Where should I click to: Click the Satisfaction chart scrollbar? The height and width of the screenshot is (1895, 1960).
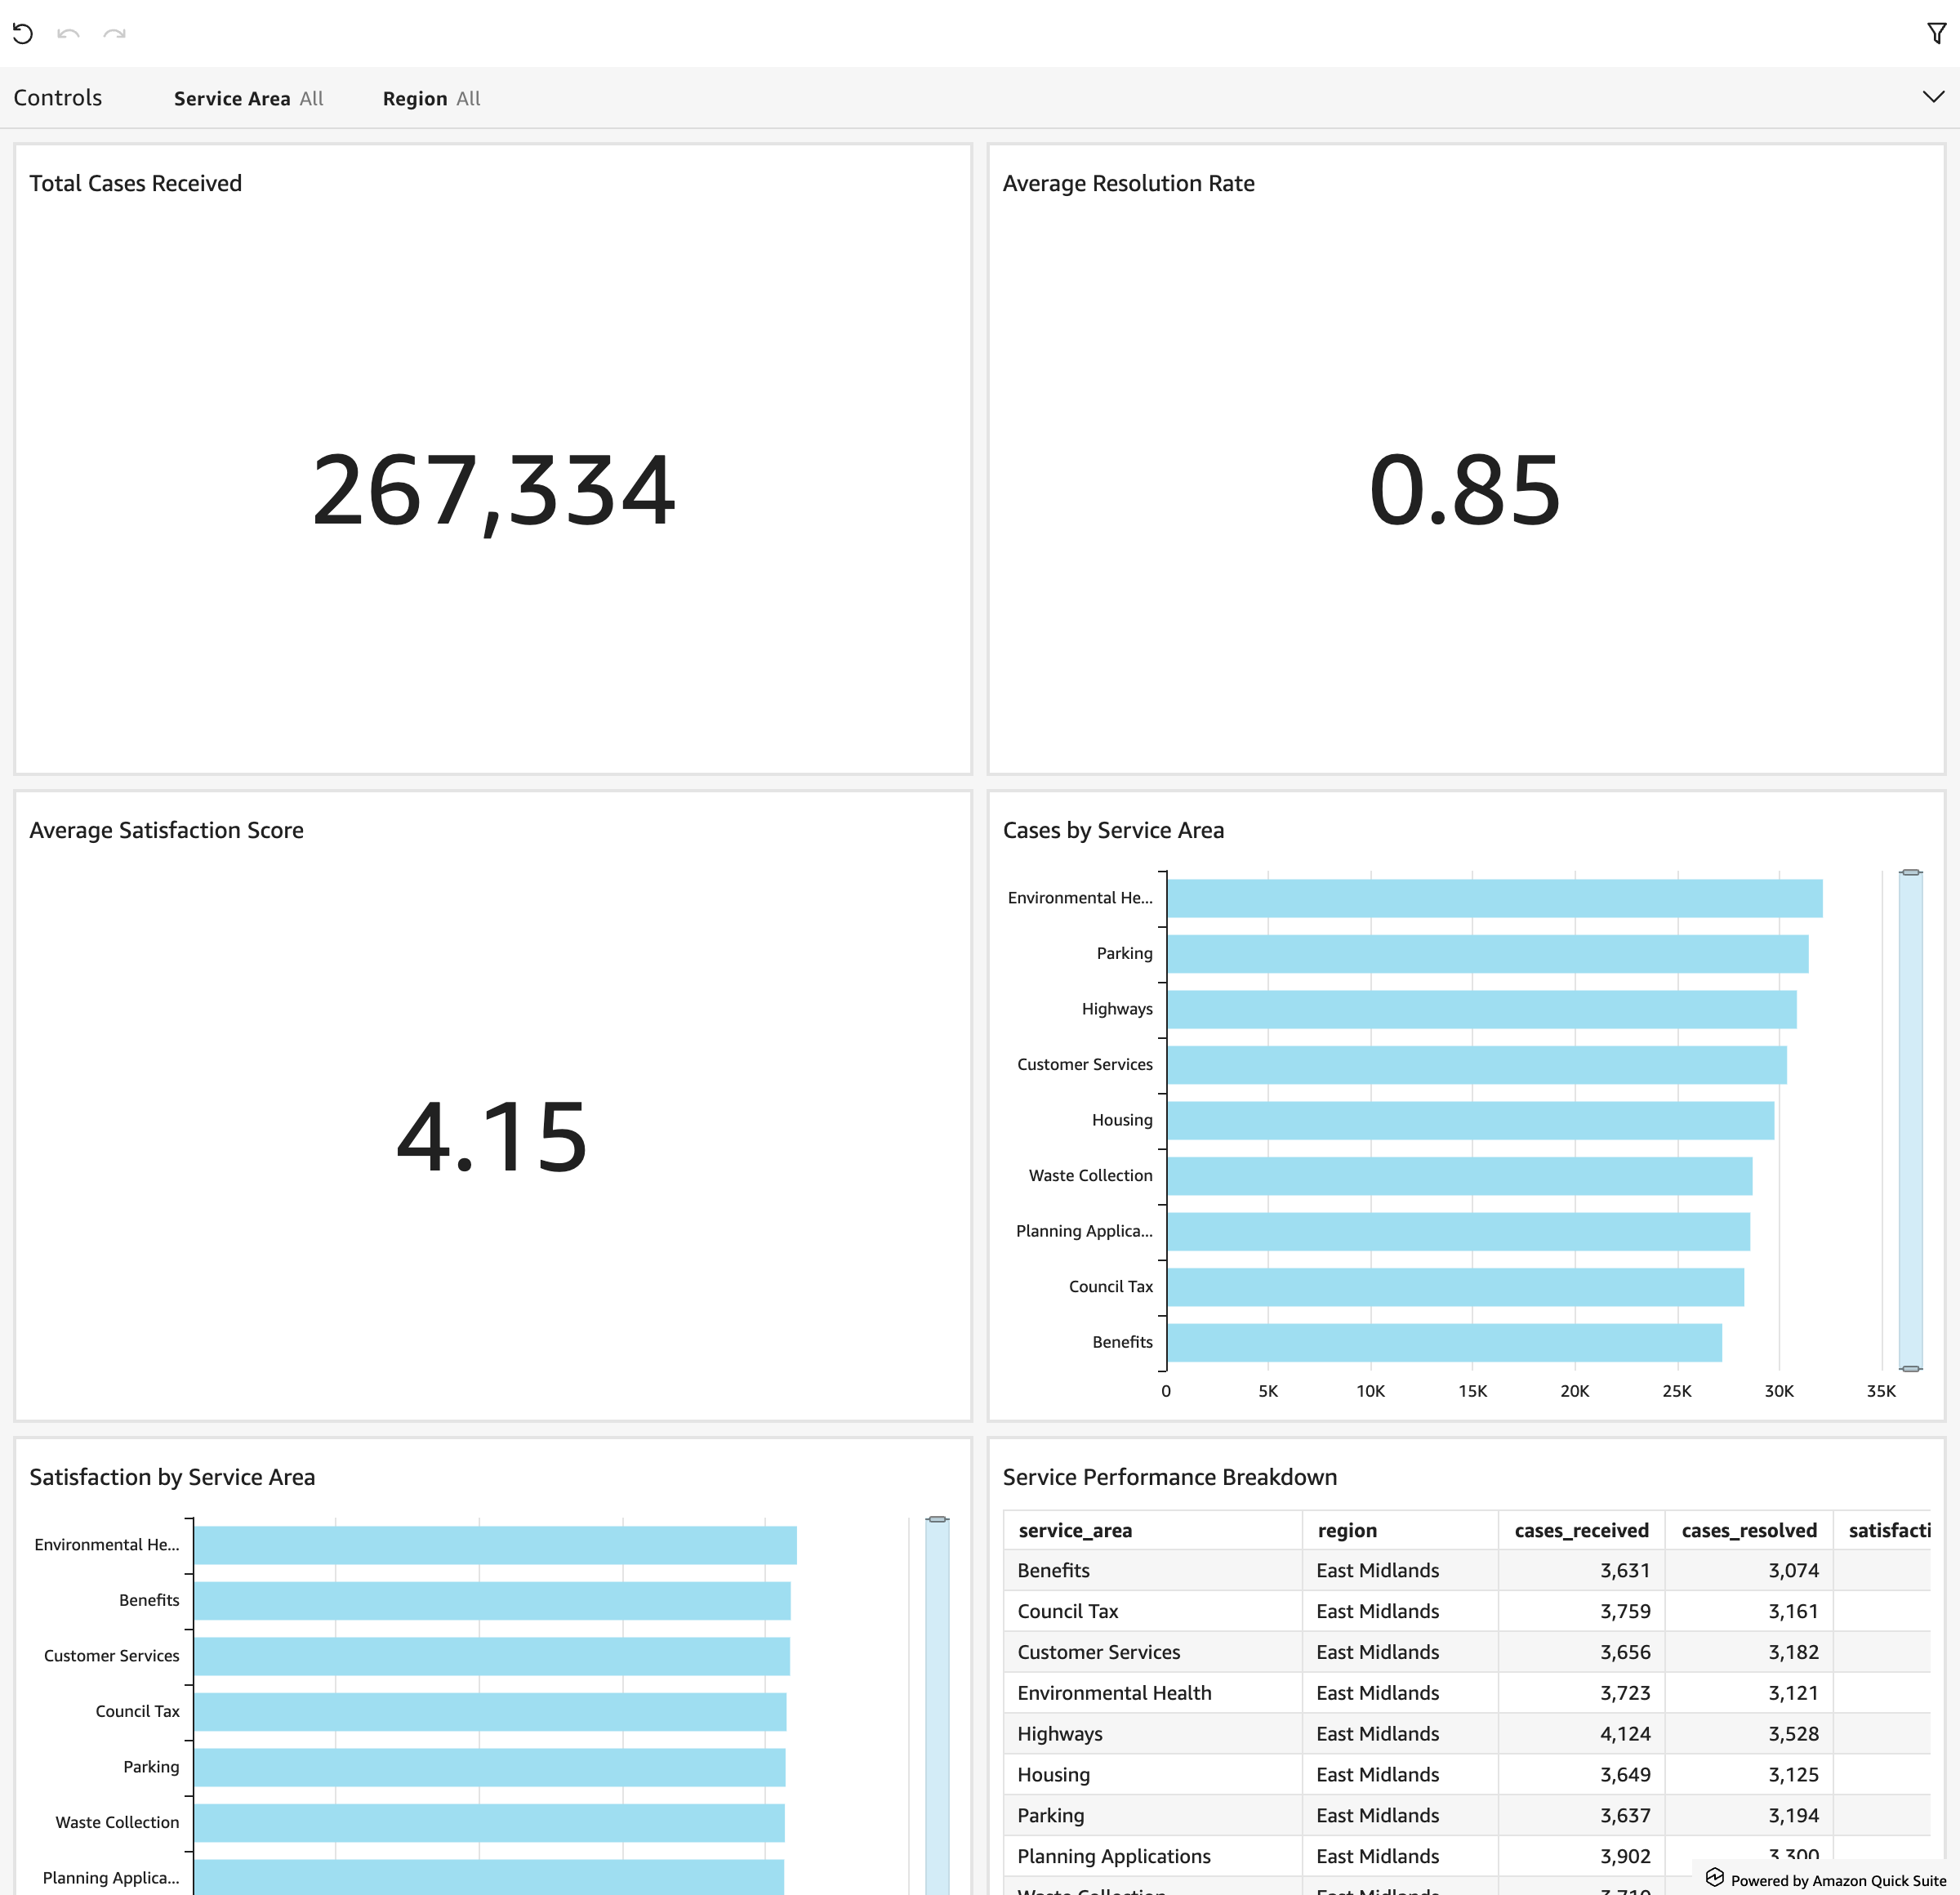tap(937, 1700)
